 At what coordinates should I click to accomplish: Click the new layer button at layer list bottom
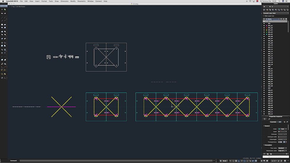pos(264,154)
